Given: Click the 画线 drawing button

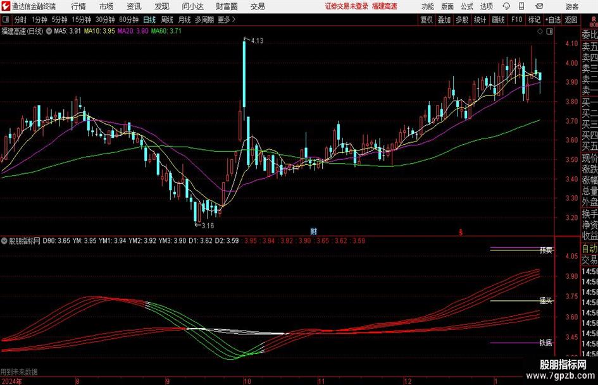Looking at the screenshot, I should (499, 20).
